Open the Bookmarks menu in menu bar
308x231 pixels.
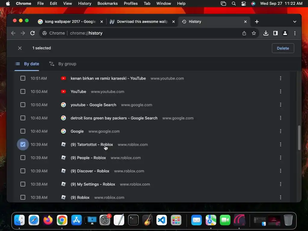click(107, 4)
